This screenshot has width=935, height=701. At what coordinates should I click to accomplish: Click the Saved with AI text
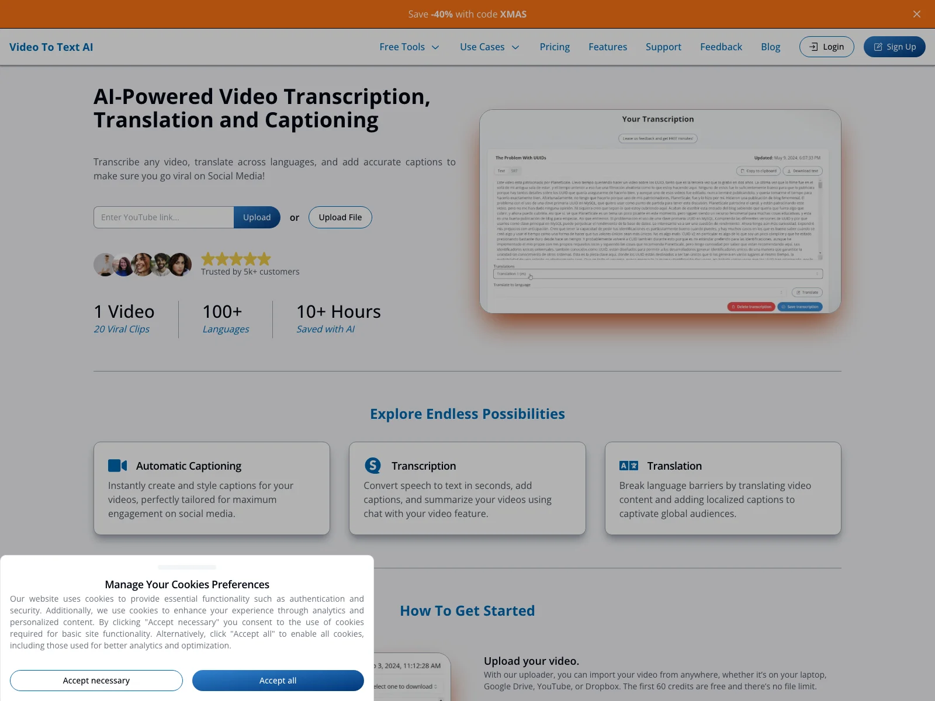[325, 329]
